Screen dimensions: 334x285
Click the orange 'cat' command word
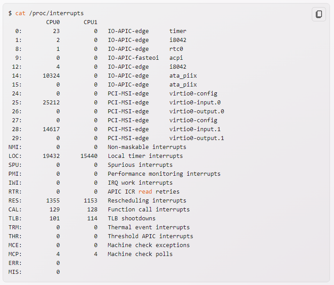click(x=20, y=13)
